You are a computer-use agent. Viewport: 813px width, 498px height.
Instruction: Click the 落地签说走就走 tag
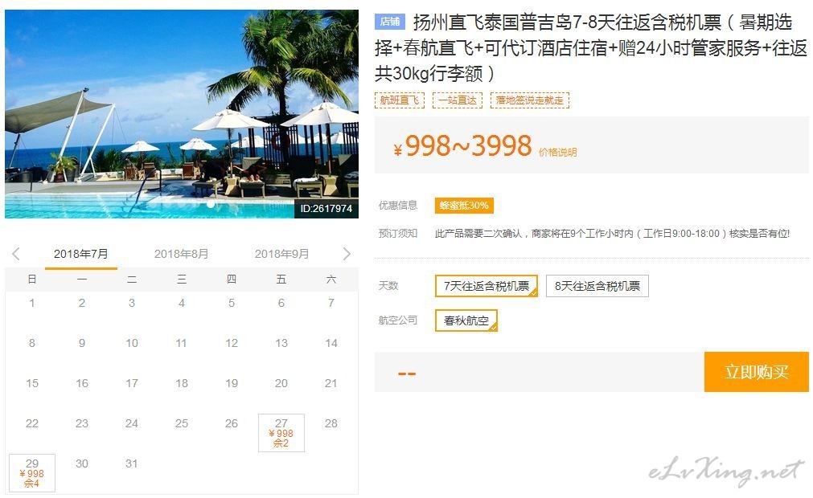point(529,100)
